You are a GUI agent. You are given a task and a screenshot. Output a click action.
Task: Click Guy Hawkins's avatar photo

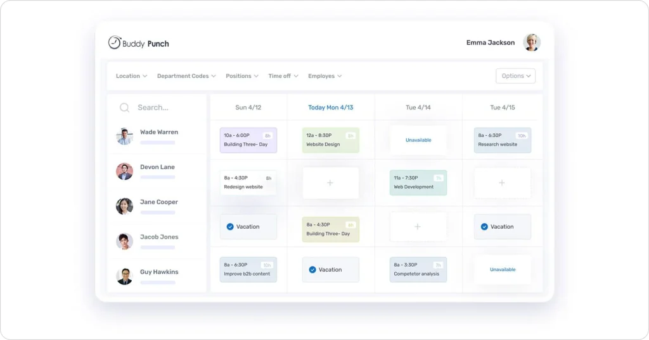(x=124, y=276)
